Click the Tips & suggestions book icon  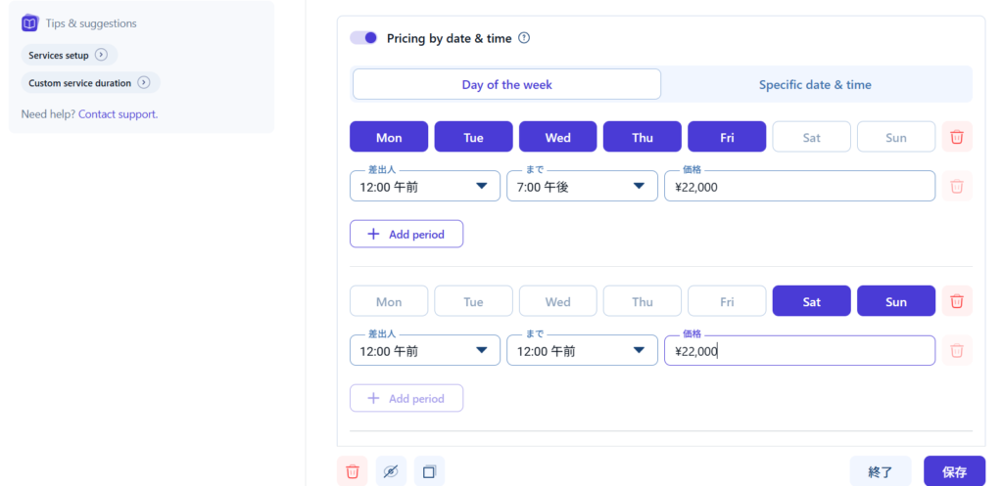point(29,22)
